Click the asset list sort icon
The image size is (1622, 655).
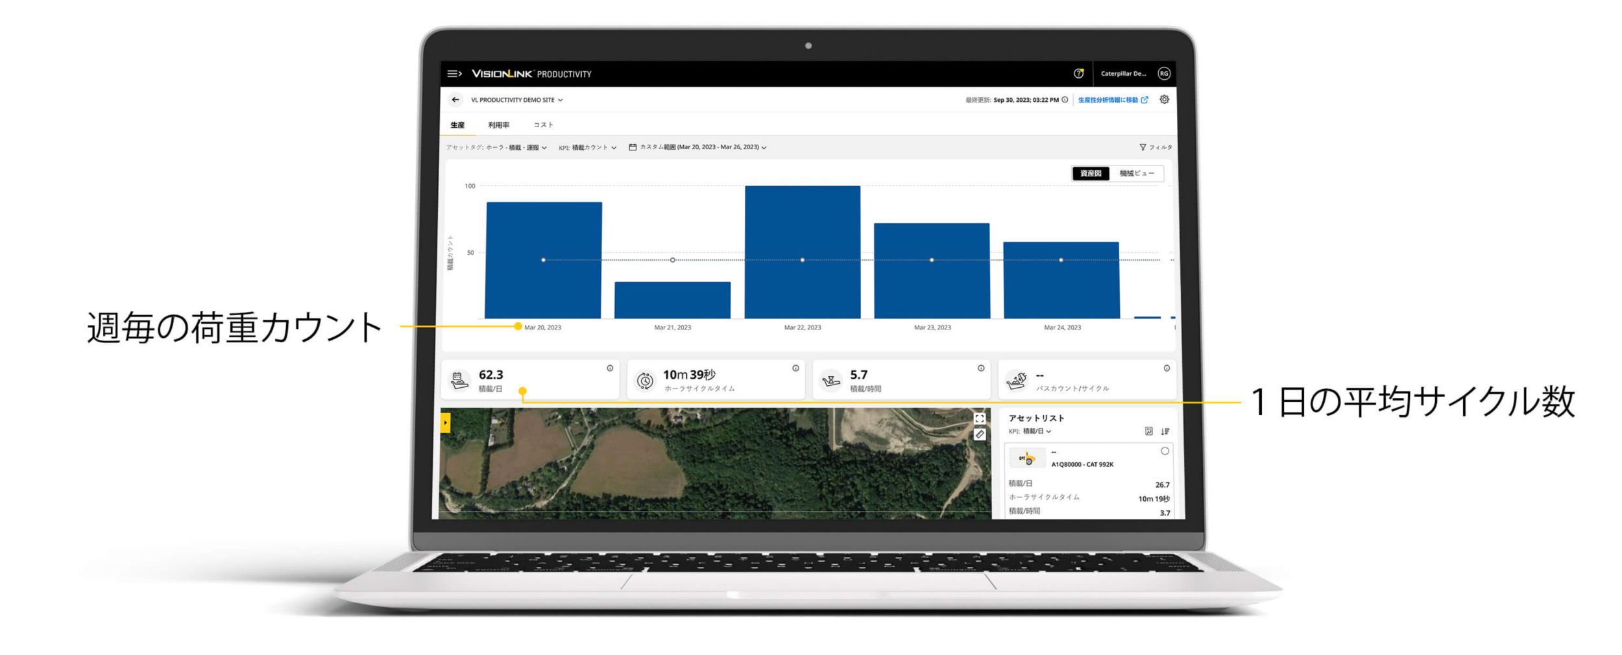point(1165,431)
